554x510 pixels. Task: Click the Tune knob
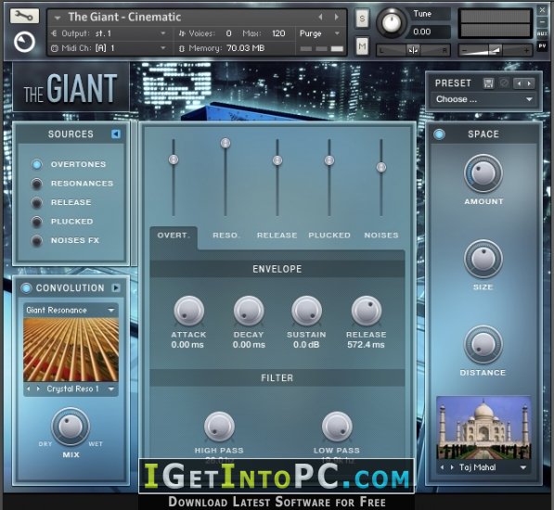391,23
